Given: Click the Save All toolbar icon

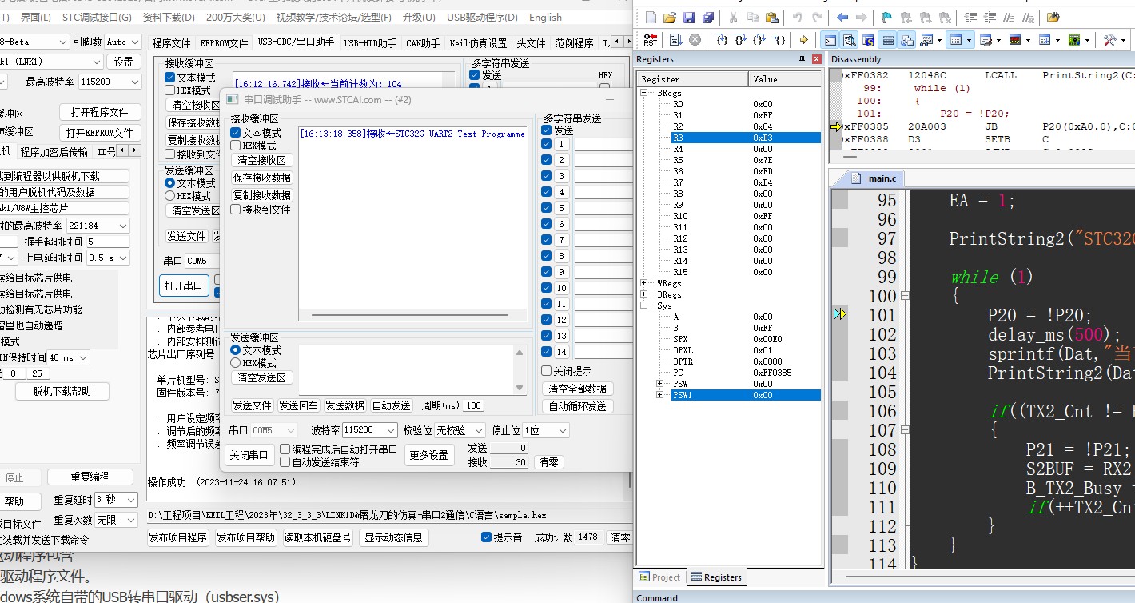Looking at the screenshot, I should 708,18.
